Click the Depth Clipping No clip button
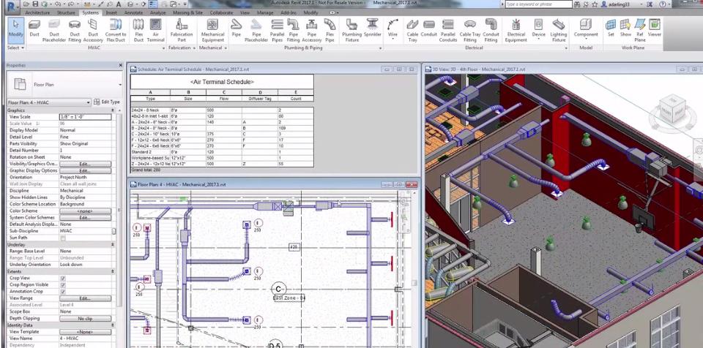Viewport: 703px width, 348px height. tap(85, 319)
